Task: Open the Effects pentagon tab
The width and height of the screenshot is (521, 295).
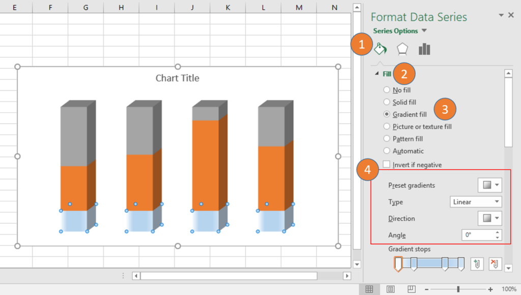Action: point(402,49)
